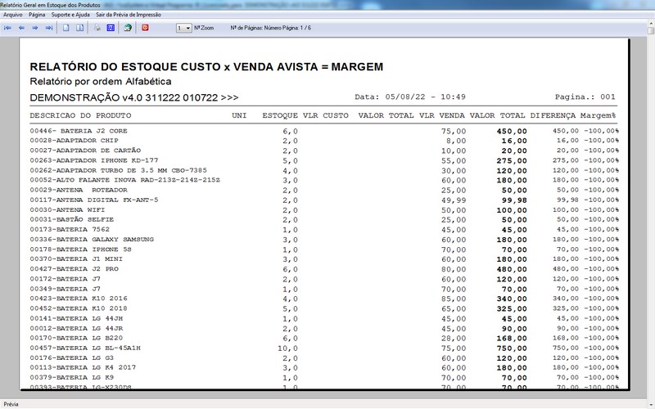
Task: Open the Suporte e Ajuda menu
Action: [x=70, y=15]
